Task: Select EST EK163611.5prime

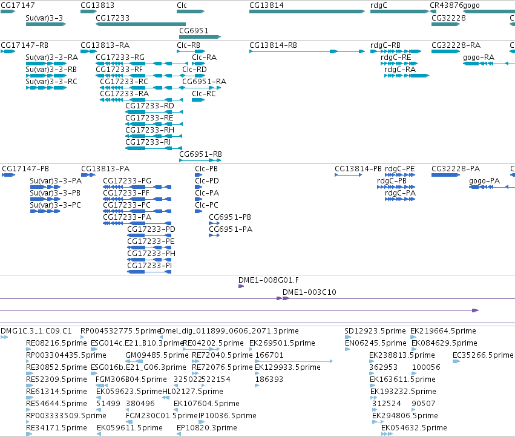Action: [x=372, y=386]
